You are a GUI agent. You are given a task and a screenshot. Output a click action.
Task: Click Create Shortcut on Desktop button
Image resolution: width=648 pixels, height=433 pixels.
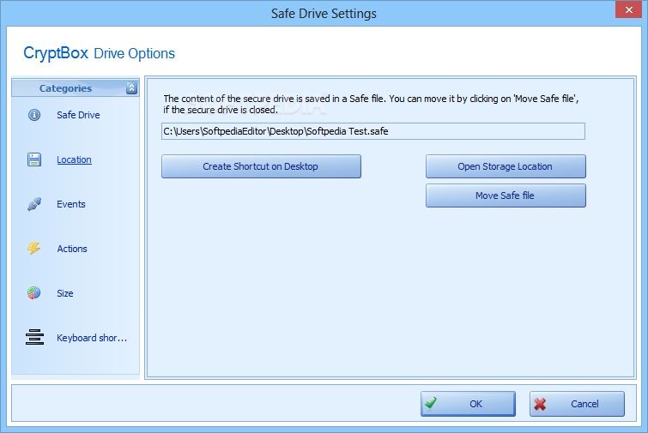[x=261, y=166]
